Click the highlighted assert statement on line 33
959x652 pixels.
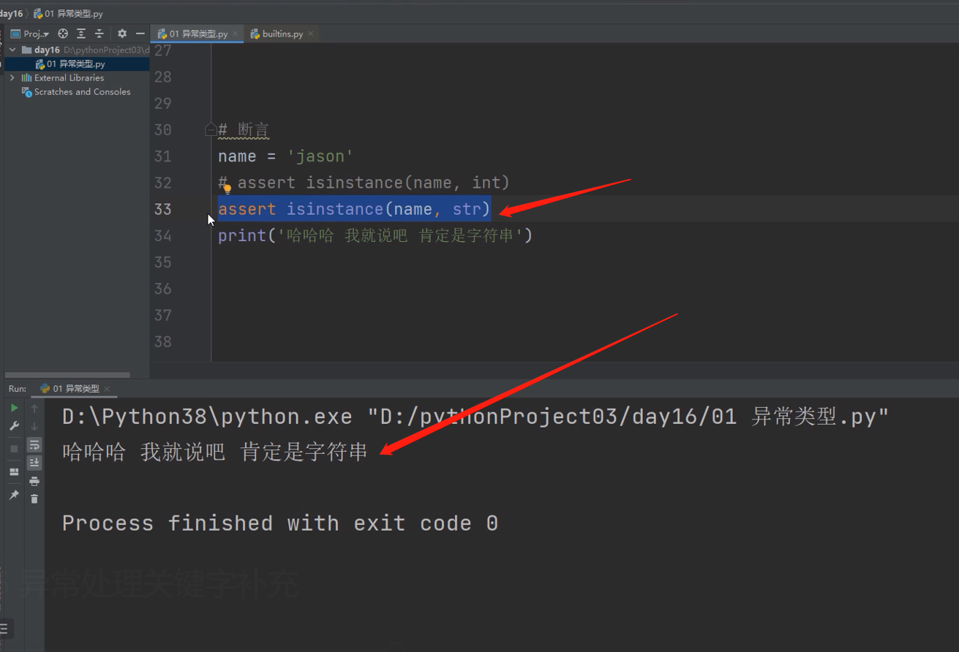point(354,209)
